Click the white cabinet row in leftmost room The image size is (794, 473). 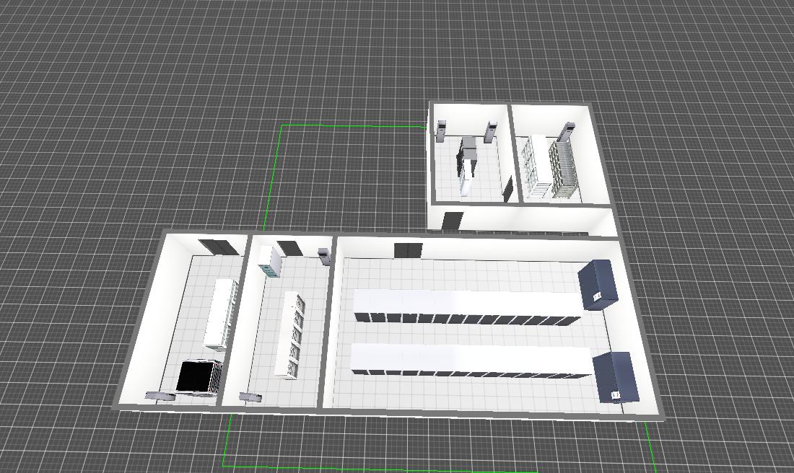click(222, 314)
